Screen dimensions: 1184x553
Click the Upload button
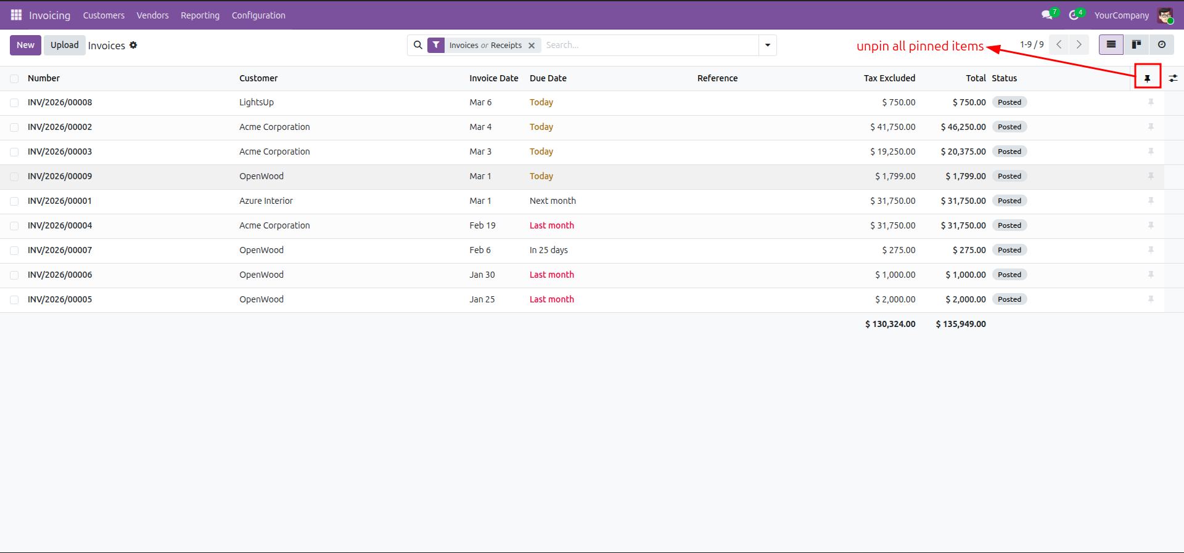(64, 45)
